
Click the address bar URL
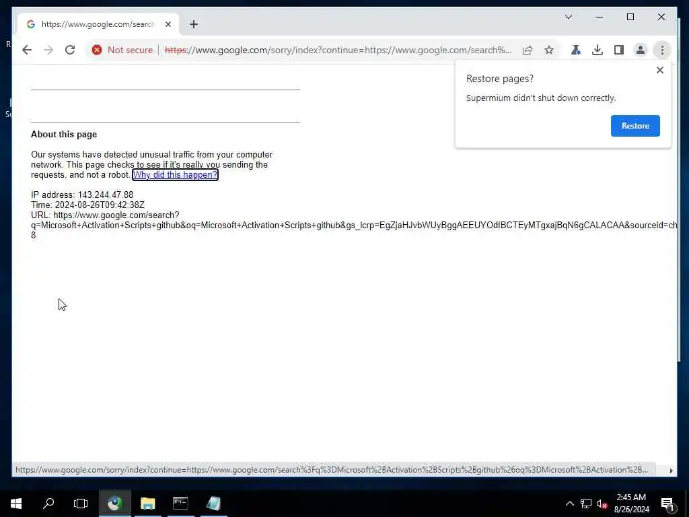(338, 50)
